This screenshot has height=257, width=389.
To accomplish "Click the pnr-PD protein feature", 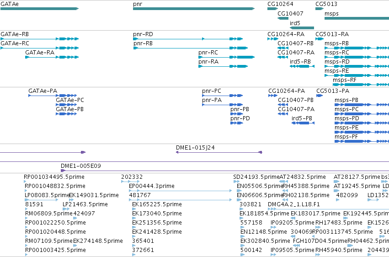I will (x=236, y=123).
